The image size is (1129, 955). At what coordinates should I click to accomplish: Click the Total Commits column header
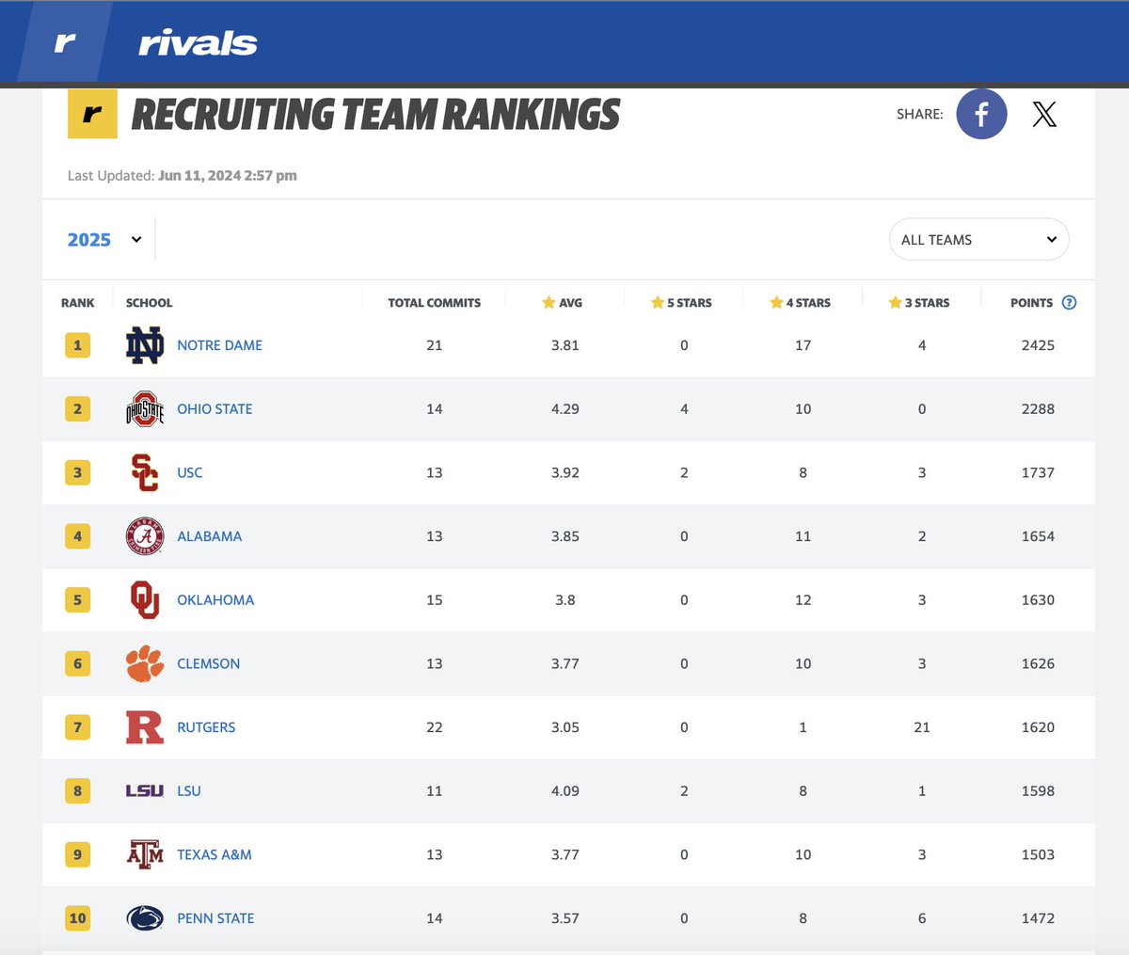pos(435,303)
